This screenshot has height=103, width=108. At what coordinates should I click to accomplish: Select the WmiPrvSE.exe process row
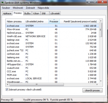click(x=52, y=36)
